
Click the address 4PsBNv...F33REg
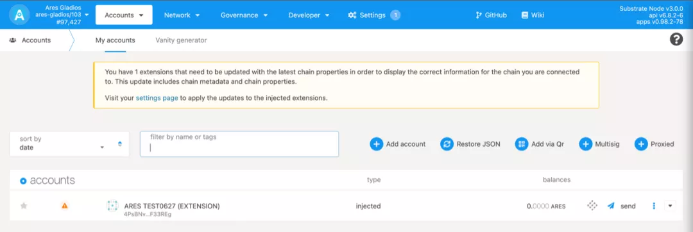pyautogui.click(x=148, y=214)
